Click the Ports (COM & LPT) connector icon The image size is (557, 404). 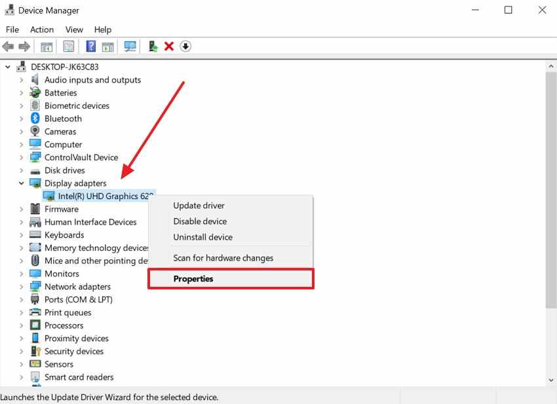35,299
